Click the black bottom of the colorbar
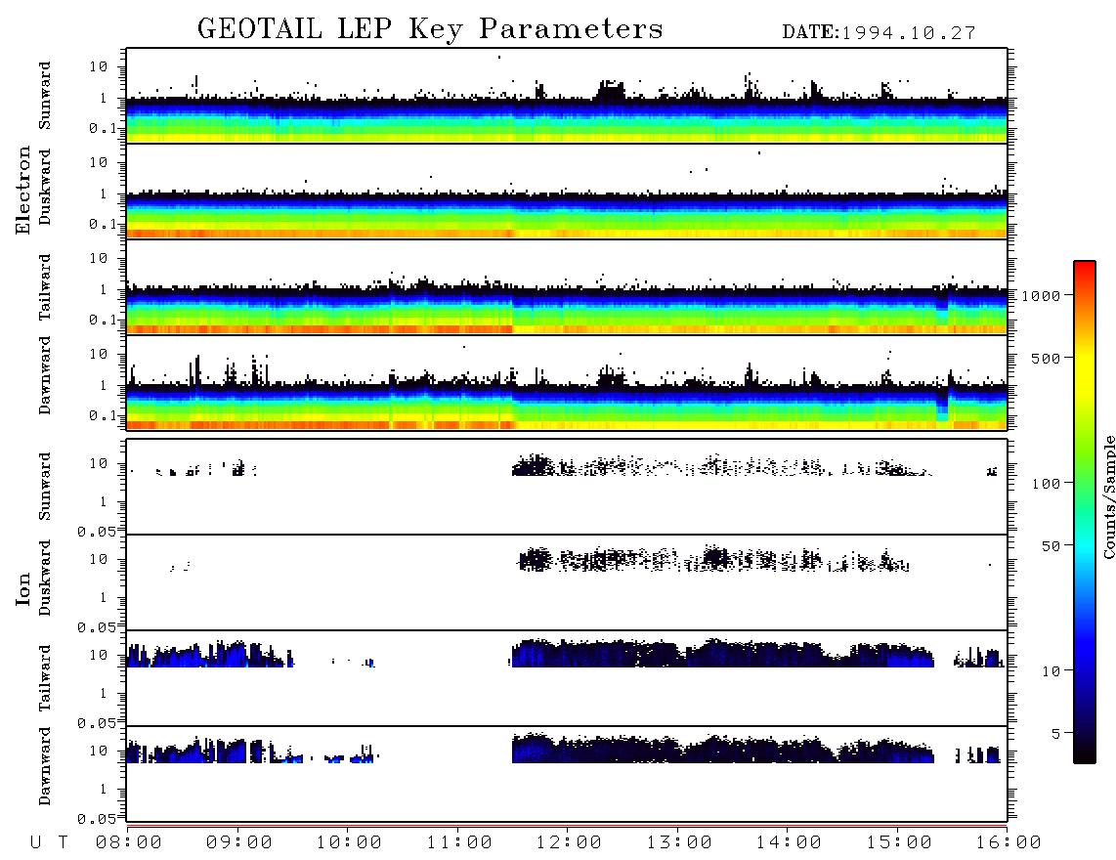Viewport: 1116px width, 860px height. [1085, 756]
